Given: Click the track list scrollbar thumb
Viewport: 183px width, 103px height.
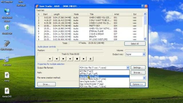Looking at the screenshot, I should [x=145, y=20].
